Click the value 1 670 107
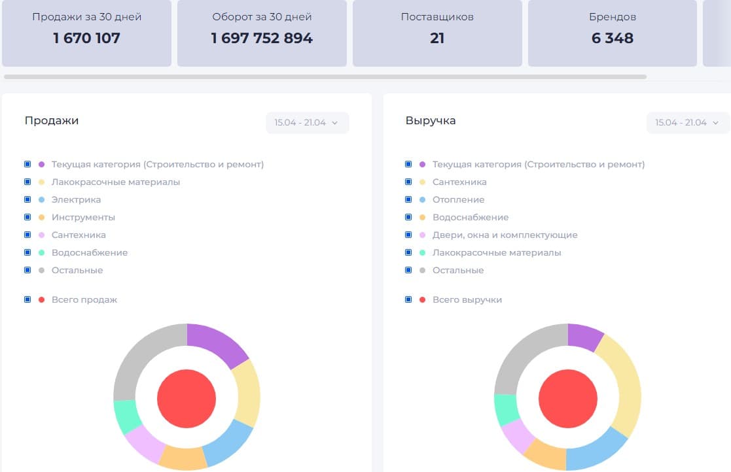Viewport: 731px width, 472px height. [x=87, y=38]
